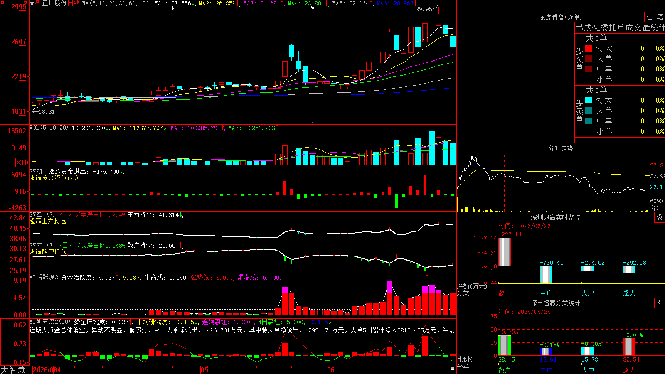Click the 日线 period label
Screen dimensions: 665x374
click(x=74, y=3)
